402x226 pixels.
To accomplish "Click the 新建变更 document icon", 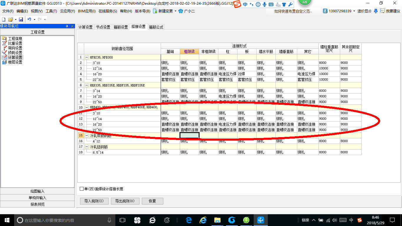I will (x=155, y=11).
